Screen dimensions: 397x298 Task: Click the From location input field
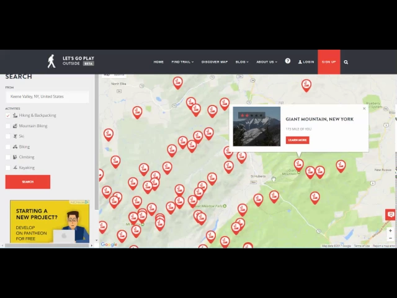tap(47, 97)
